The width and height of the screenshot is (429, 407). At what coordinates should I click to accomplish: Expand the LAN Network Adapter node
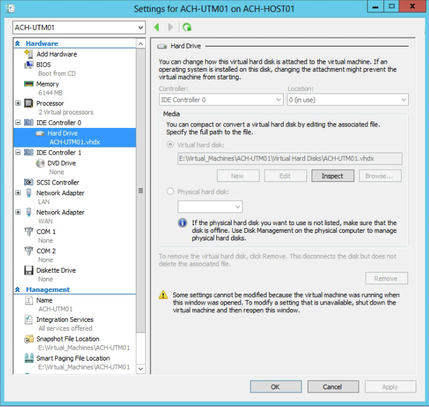tap(18, 193)
